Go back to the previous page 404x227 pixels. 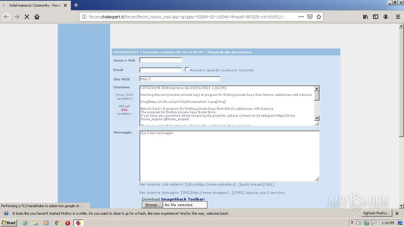6,17
